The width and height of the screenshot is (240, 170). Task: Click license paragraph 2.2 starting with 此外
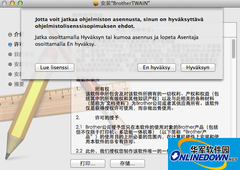pyautogui.click(x=122, y=151)
